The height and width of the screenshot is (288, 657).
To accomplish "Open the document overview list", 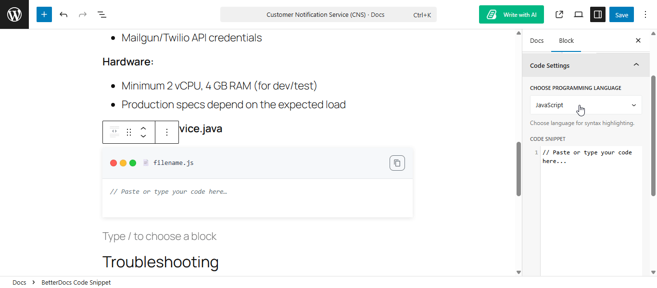I will pyautogui.click(x=102, y=14).
